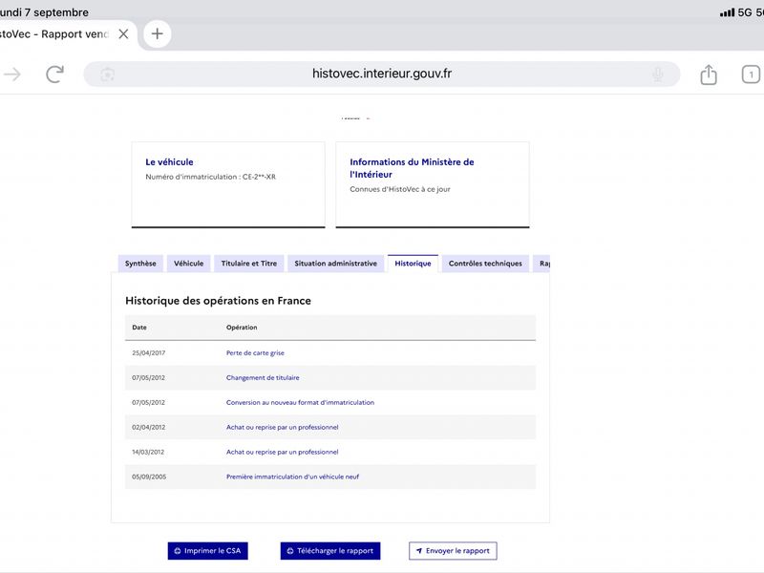Switch to the Synthèse tab

click(x=140, y=264)
